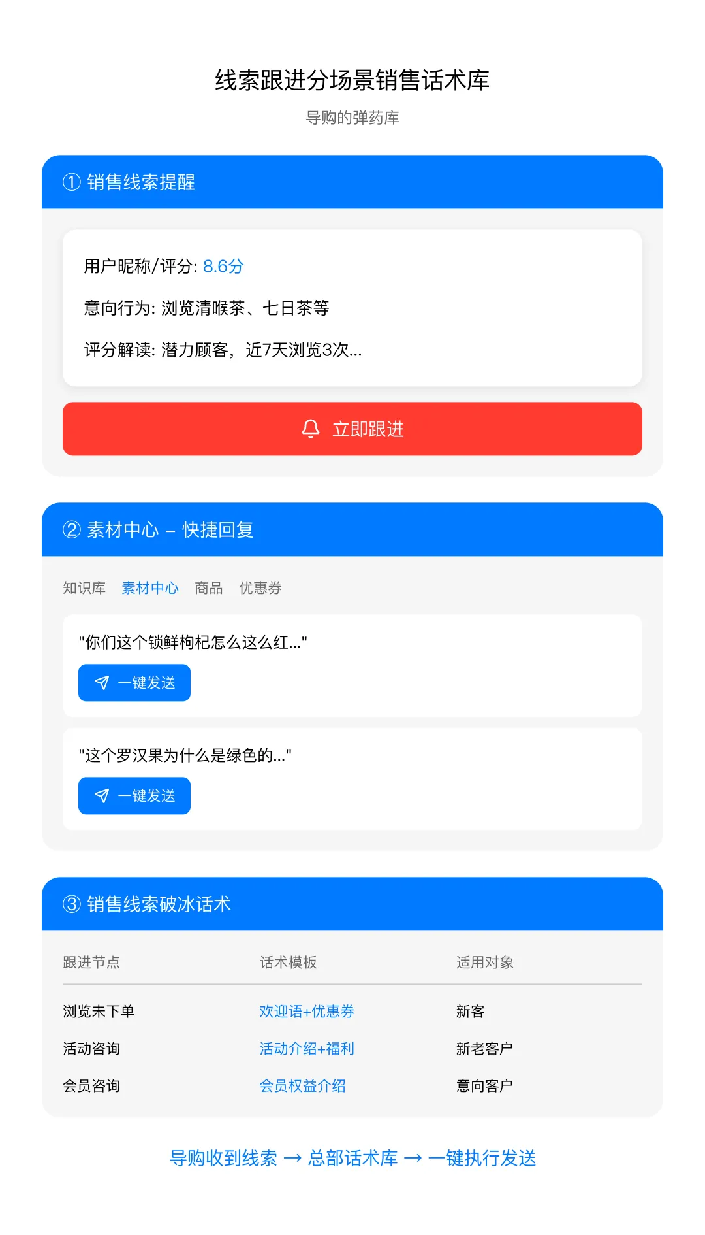
Task: Open the 商品 tab
Action: pyautogui.click(x=209, y=588)
